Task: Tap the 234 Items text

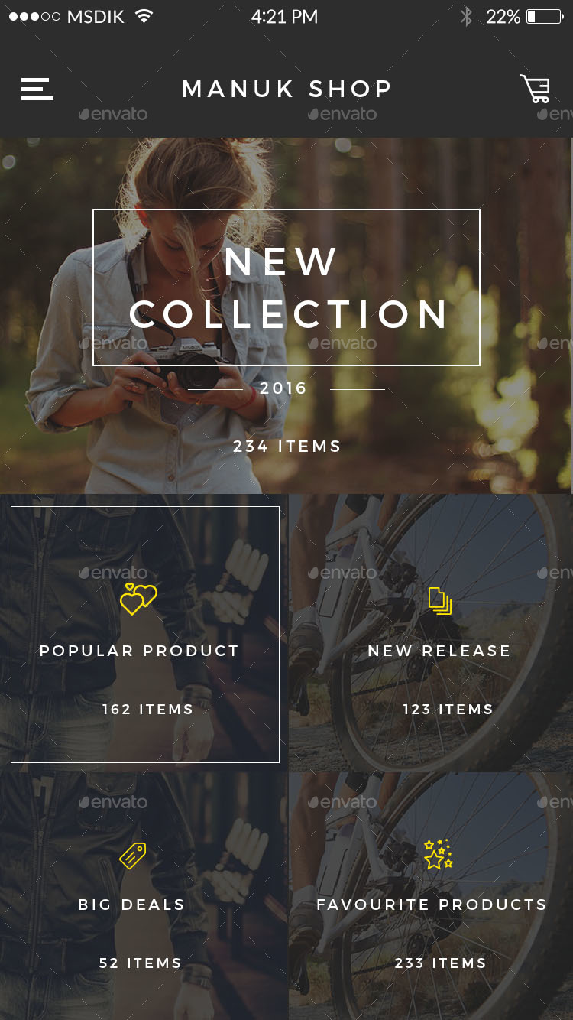Action: tap(286, 447)
